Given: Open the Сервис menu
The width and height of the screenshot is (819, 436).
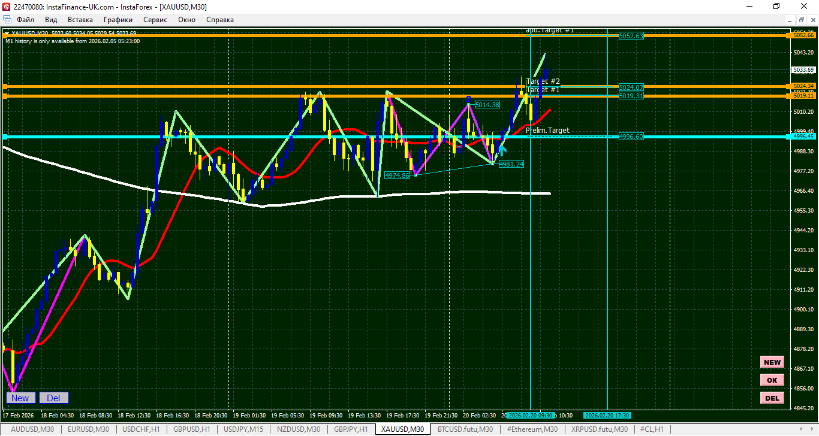Looking at the screenshot, I should click(x=155, y=20).
